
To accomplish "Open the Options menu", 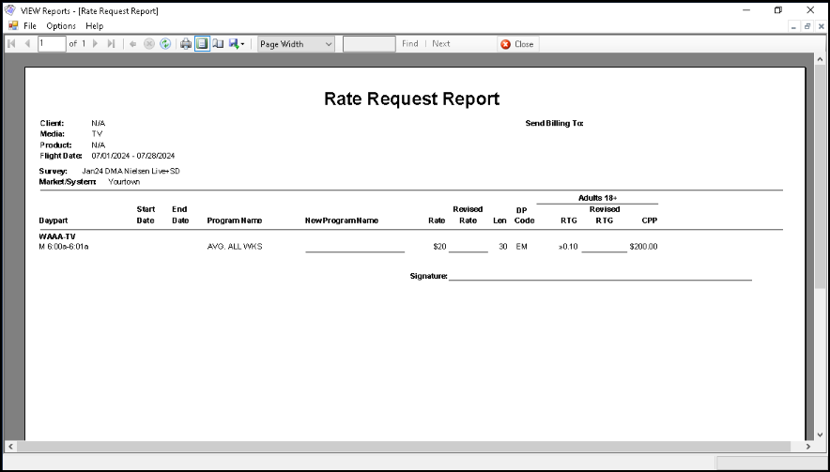I will [61, 26].
